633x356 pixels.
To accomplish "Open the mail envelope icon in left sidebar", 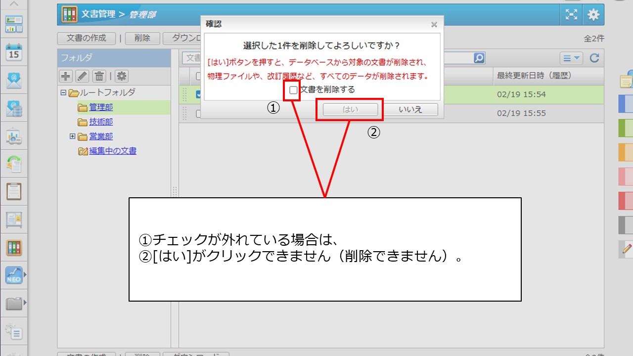I will tap(14, 80).
